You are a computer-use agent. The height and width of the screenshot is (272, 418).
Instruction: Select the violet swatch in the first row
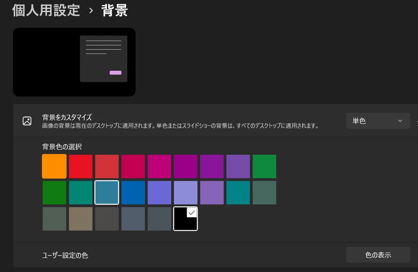(x=212, y=166)
